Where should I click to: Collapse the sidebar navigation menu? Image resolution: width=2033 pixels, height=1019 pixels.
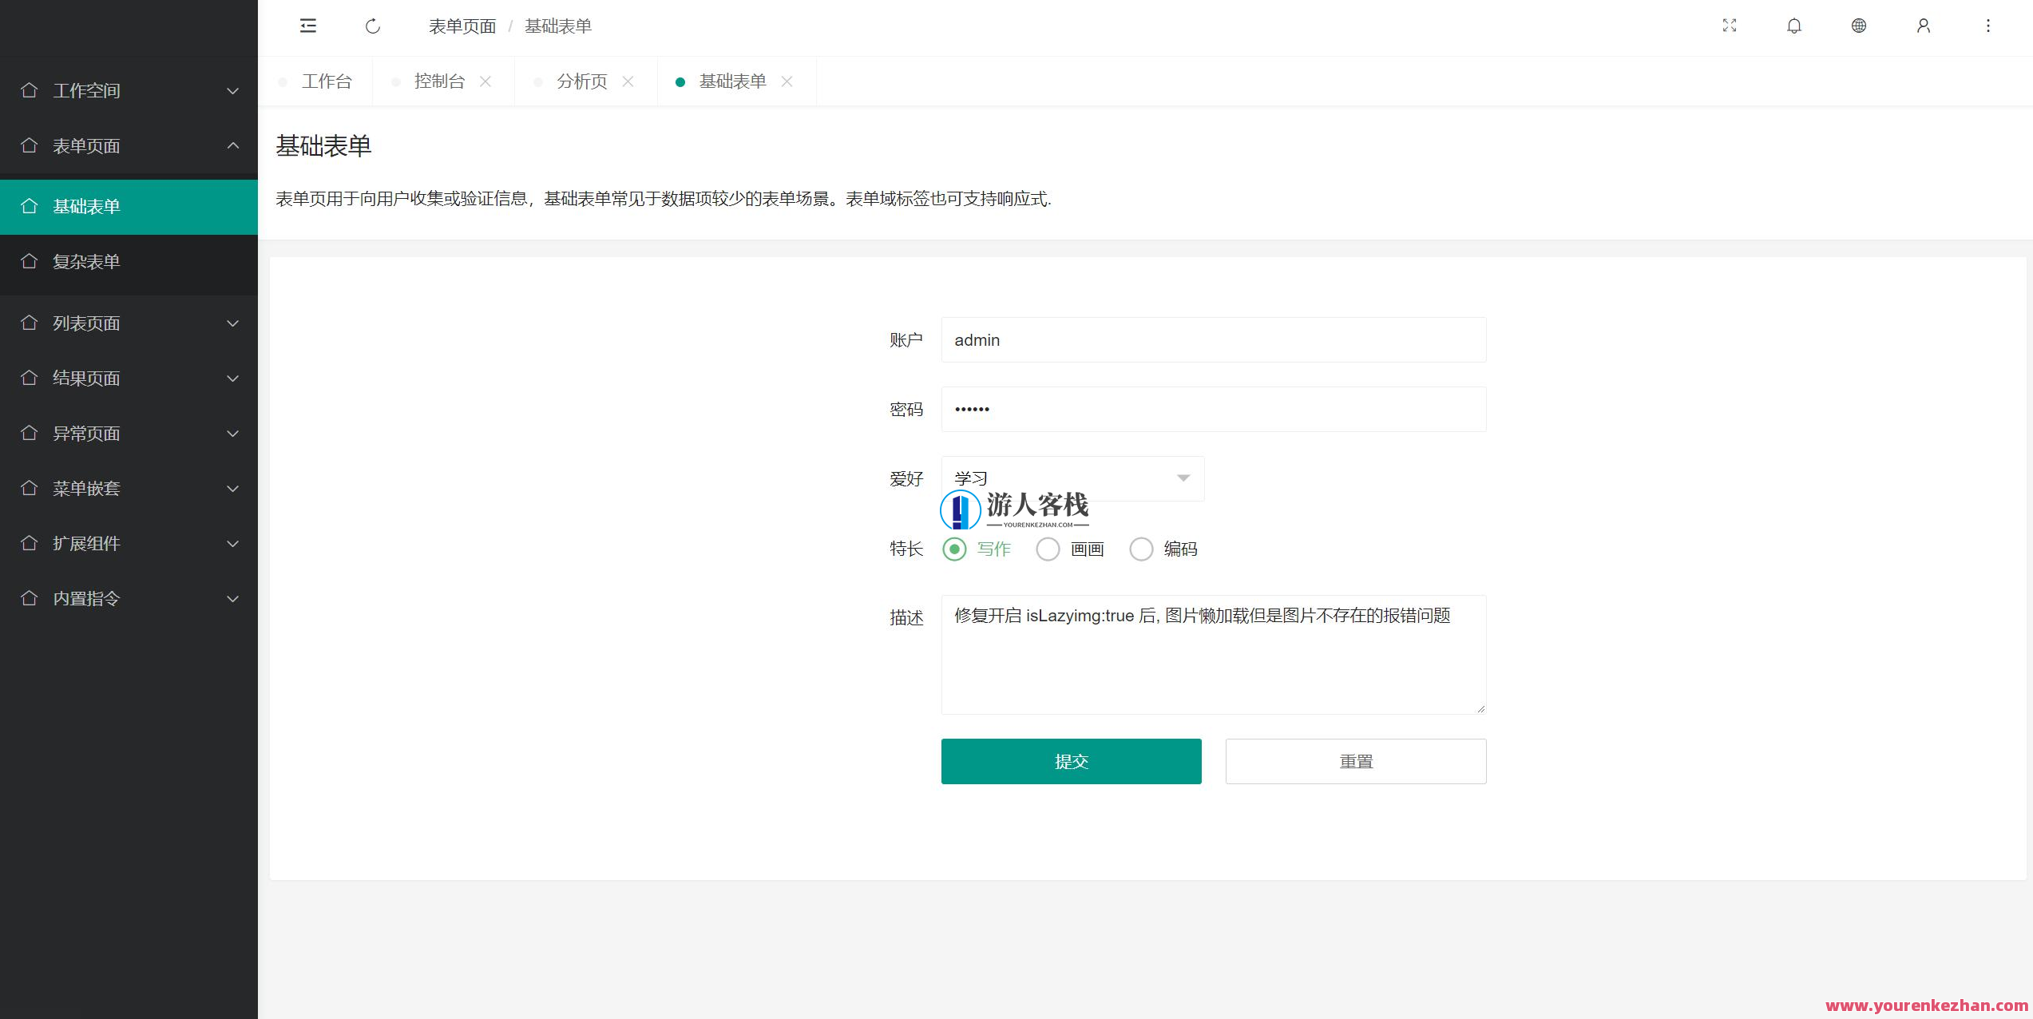(308, 26)
